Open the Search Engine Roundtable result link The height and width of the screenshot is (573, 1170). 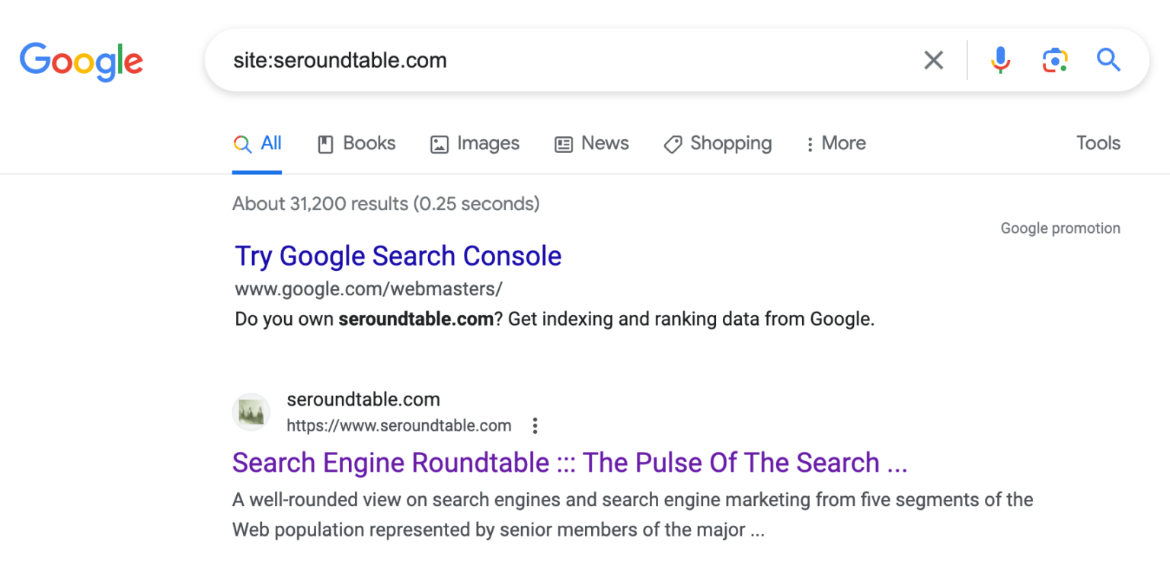570,462
